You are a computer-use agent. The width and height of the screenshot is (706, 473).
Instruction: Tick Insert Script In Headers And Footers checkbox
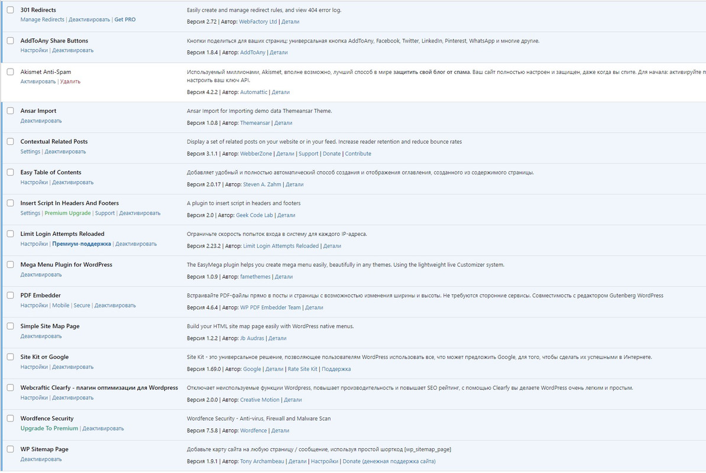coord(11,203)
